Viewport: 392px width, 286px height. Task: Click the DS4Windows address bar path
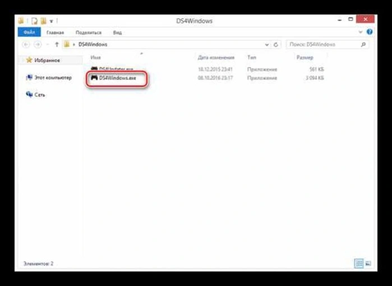click(93, 44)
